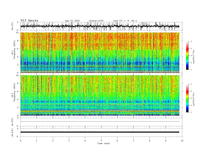The width and height of the screenshot is (205, 158).
Task: Click the ch.2 spectrogram plot
Action: pyautogui.click(x=100, y=96)
